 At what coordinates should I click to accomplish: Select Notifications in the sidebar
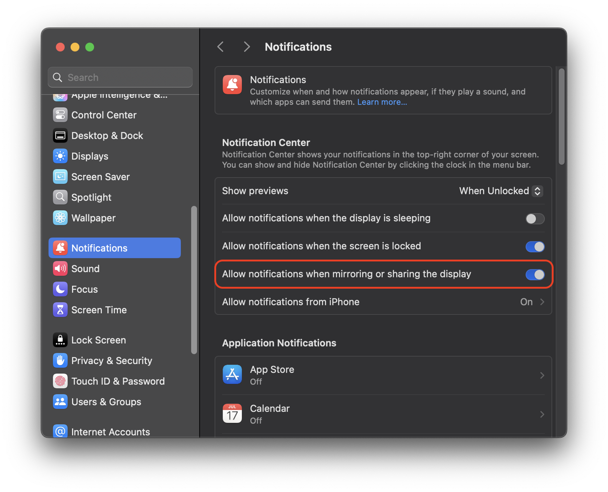coord(99,248)
